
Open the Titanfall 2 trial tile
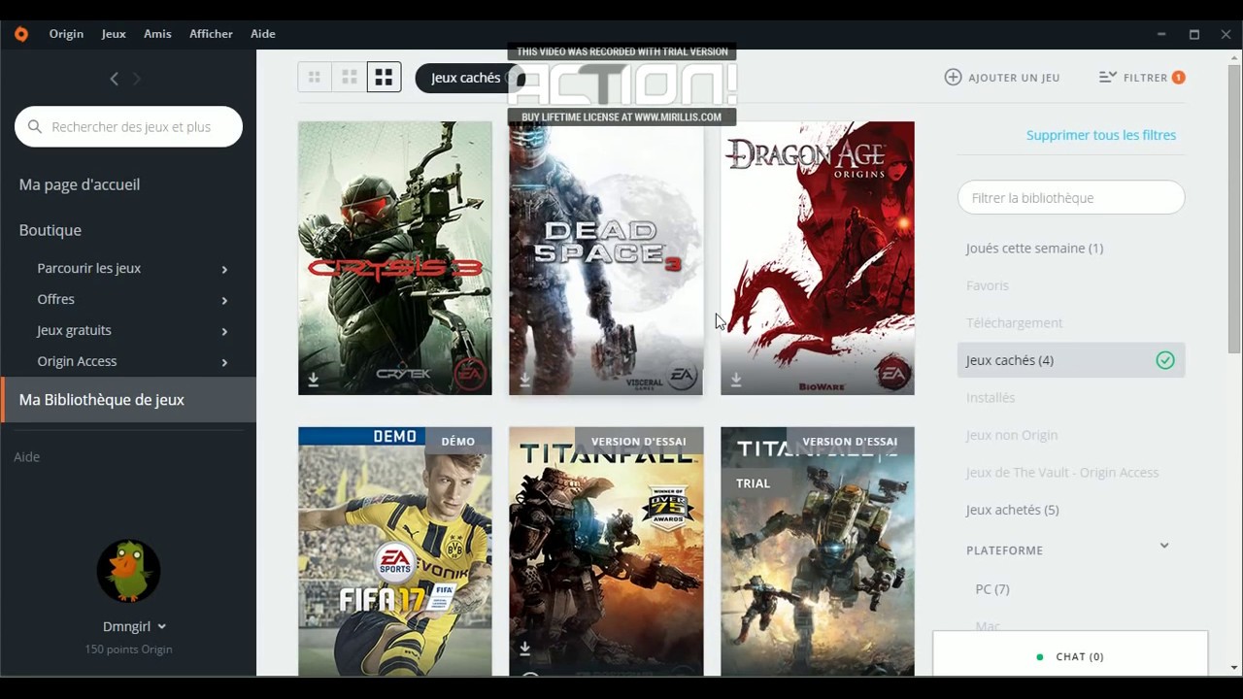click(x=818, y=551)
